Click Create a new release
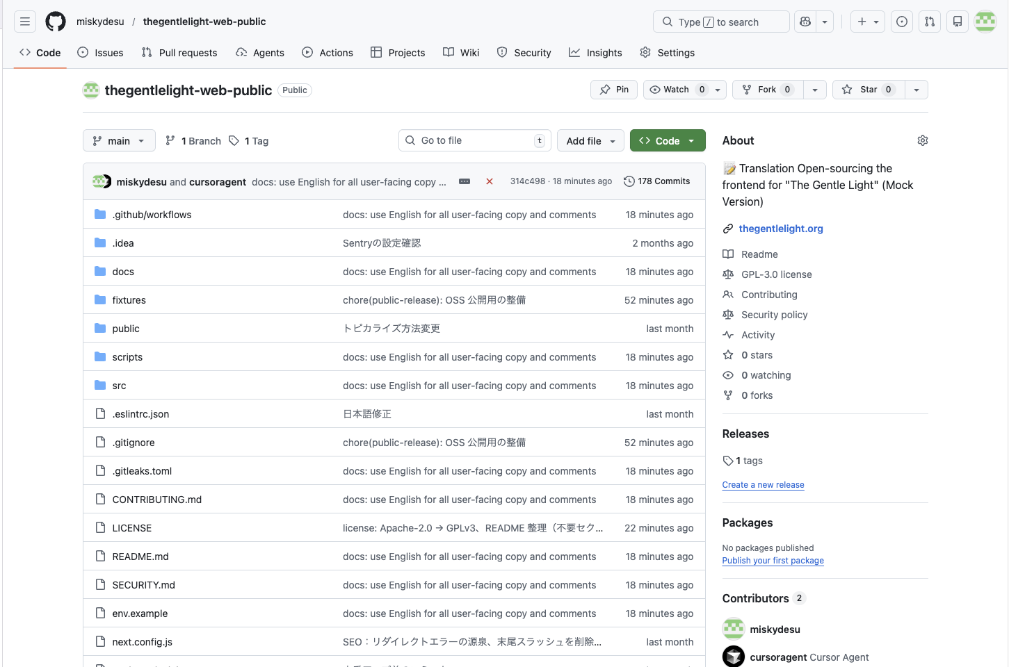This screenshot has width=1009, height=667. click(x=763, y=485)
